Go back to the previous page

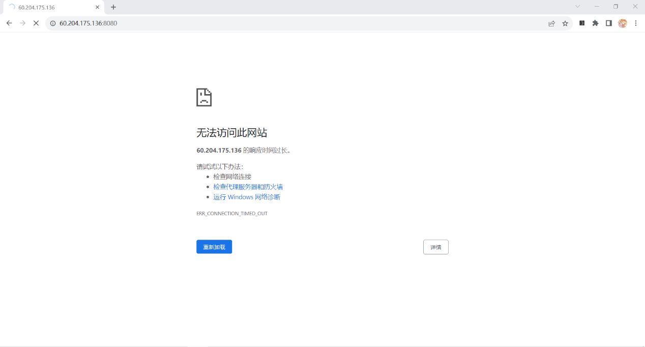[x=9, y=23]
